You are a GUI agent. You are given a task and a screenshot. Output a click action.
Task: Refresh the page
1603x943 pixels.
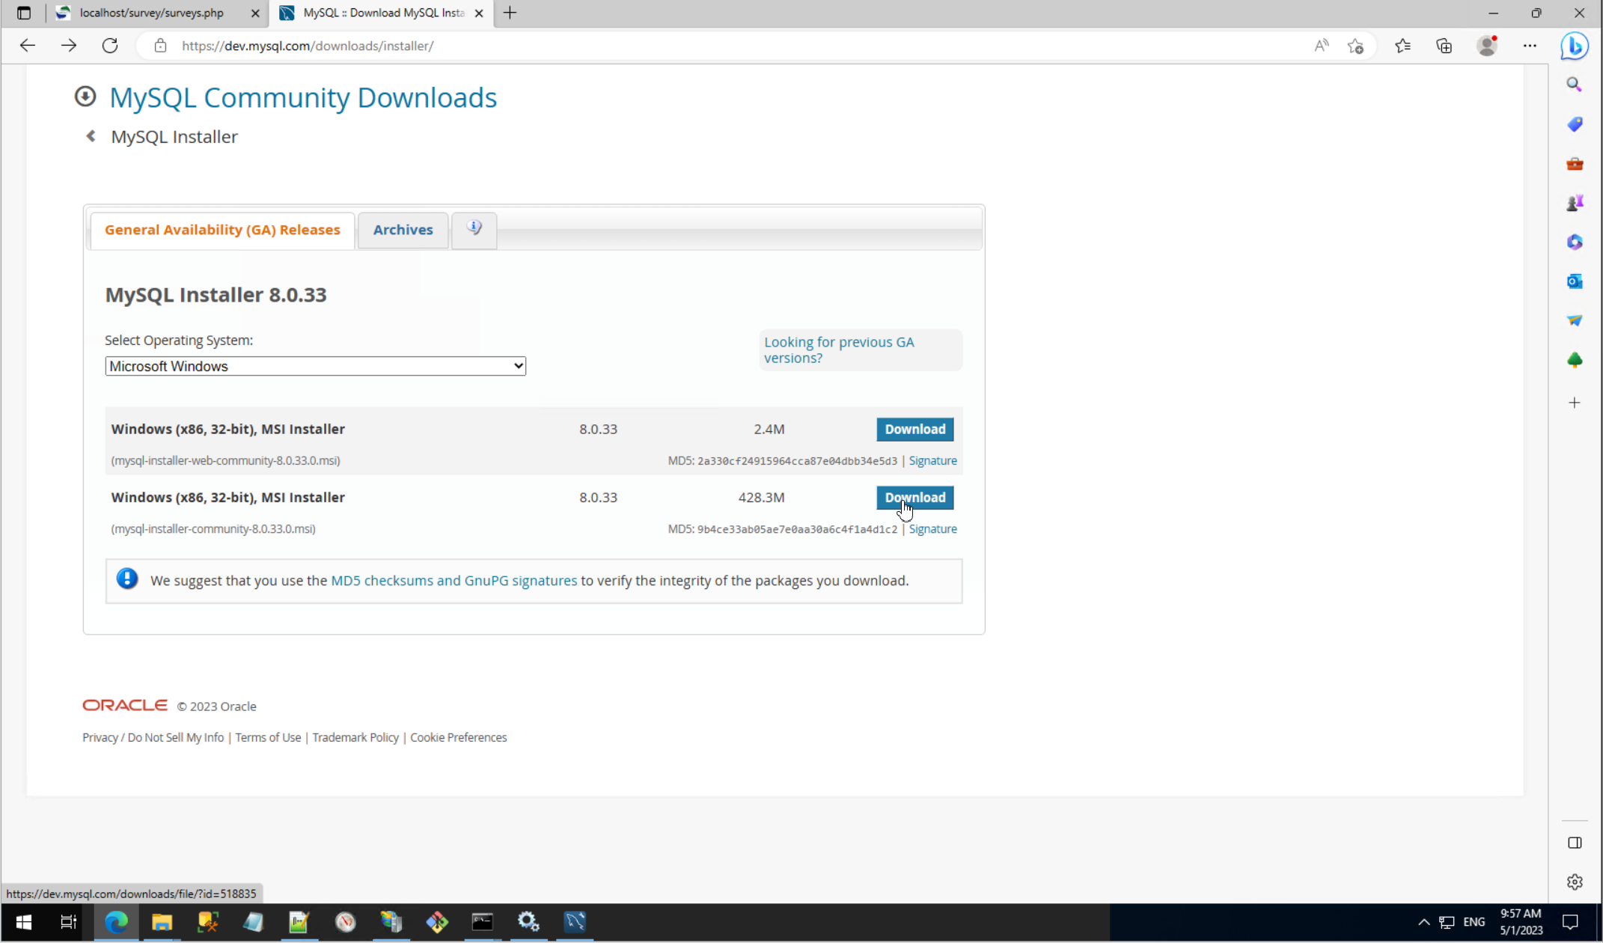(110, 46)
